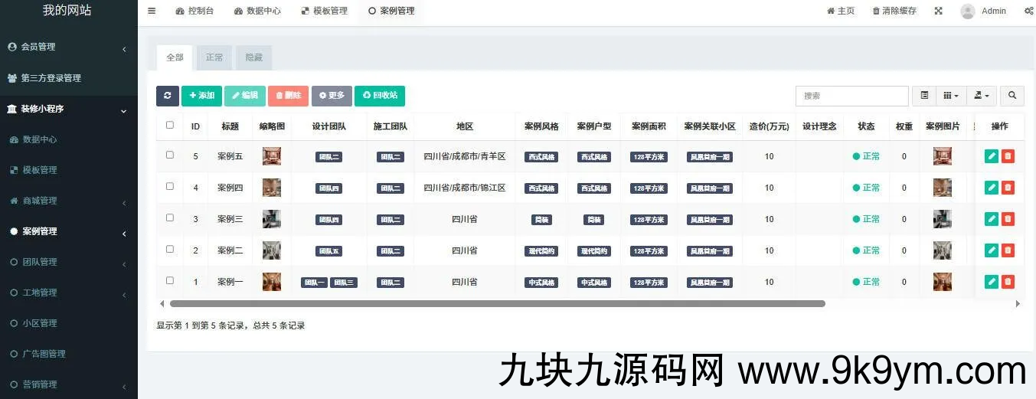Viewport: 1036px width, 399px height.
Task: Click the magnifier search icon button beside the export button
Action: pos(1011,96)
